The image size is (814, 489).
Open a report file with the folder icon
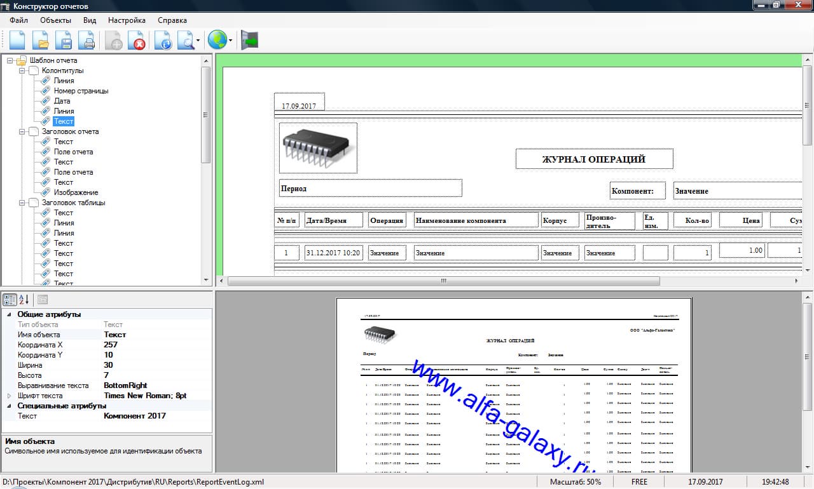click(x=41, y=41)
